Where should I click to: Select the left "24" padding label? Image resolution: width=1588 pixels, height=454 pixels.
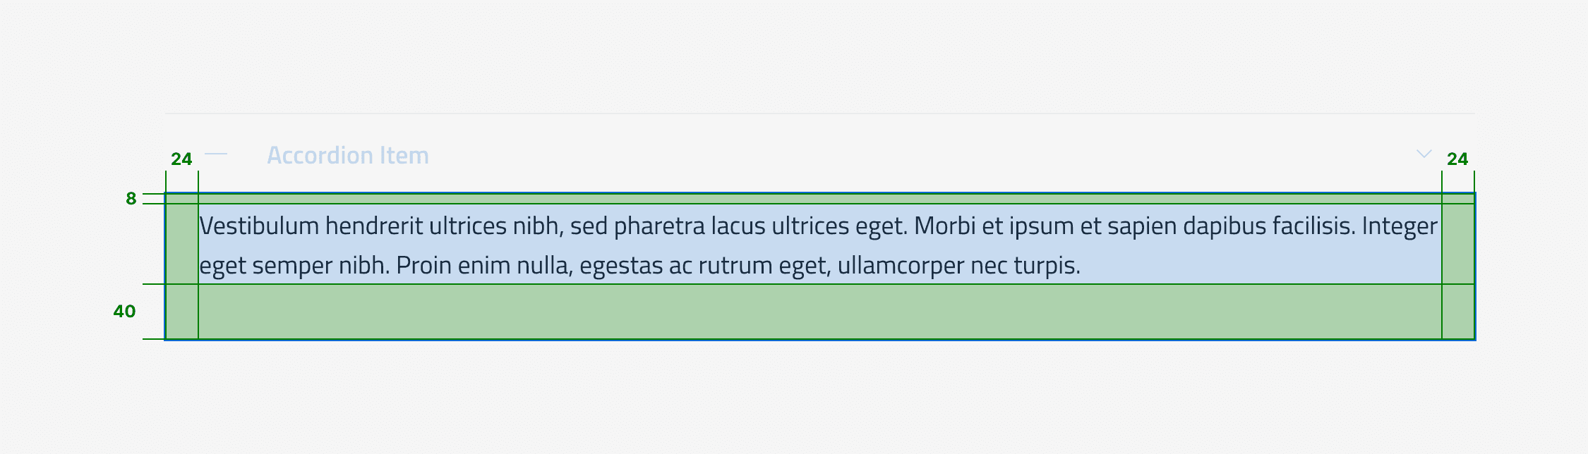181,159
